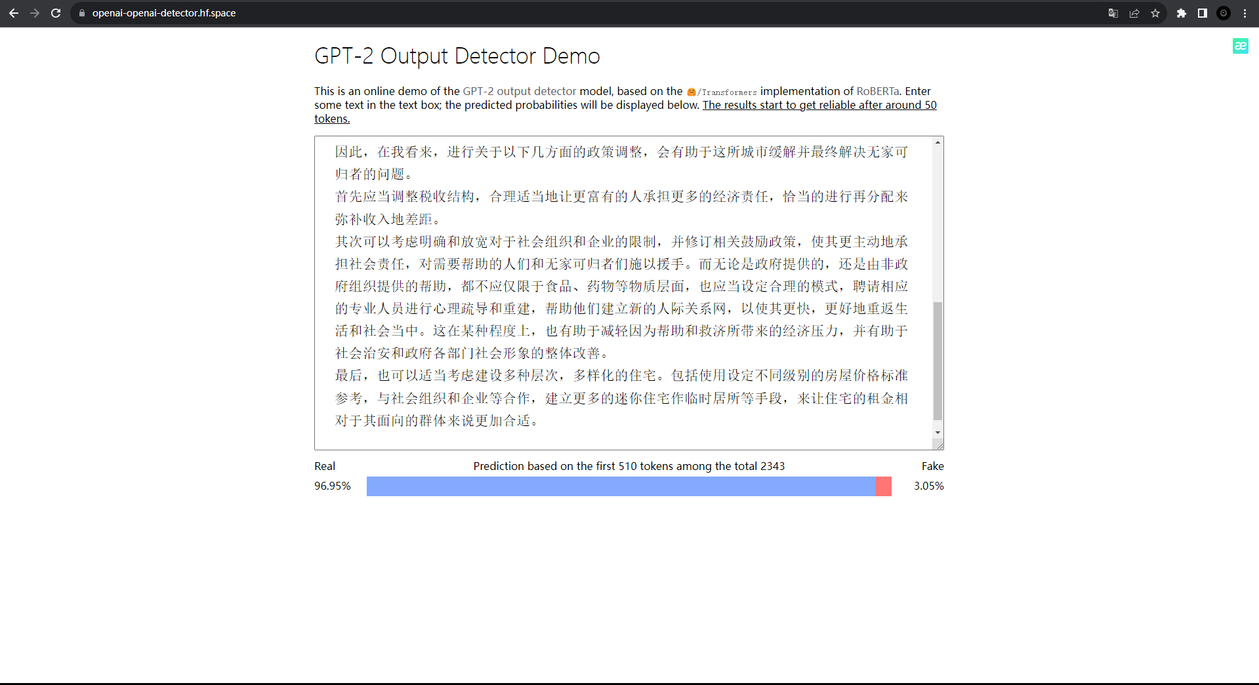This screenshot has width=1259, height=685.
Task: Click the GPT-2 Output Detector Demo heading
Action: [x=457, y=56]
